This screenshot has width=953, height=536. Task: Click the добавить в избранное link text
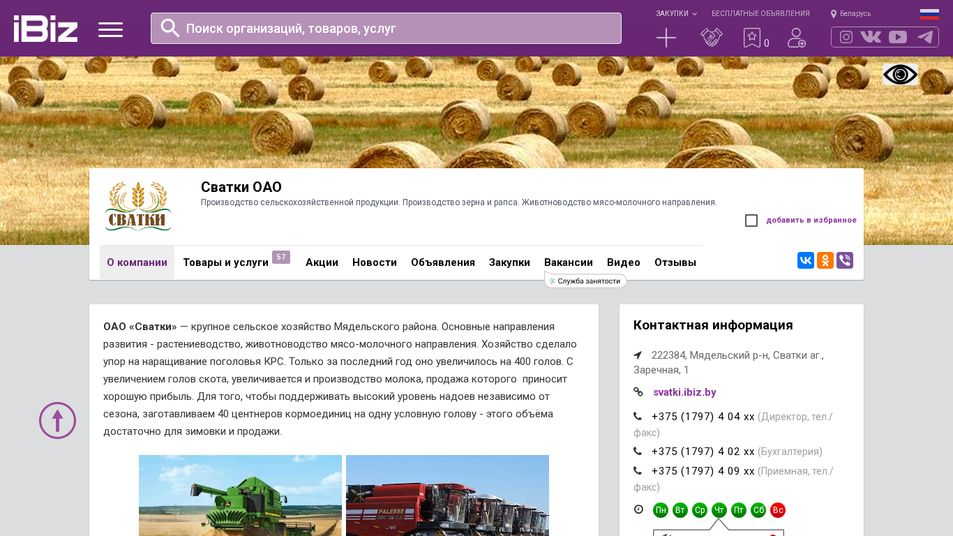tap(811, 221)
